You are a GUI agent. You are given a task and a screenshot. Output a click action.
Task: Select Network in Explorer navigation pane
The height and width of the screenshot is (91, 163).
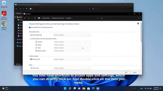click(20, 46)
